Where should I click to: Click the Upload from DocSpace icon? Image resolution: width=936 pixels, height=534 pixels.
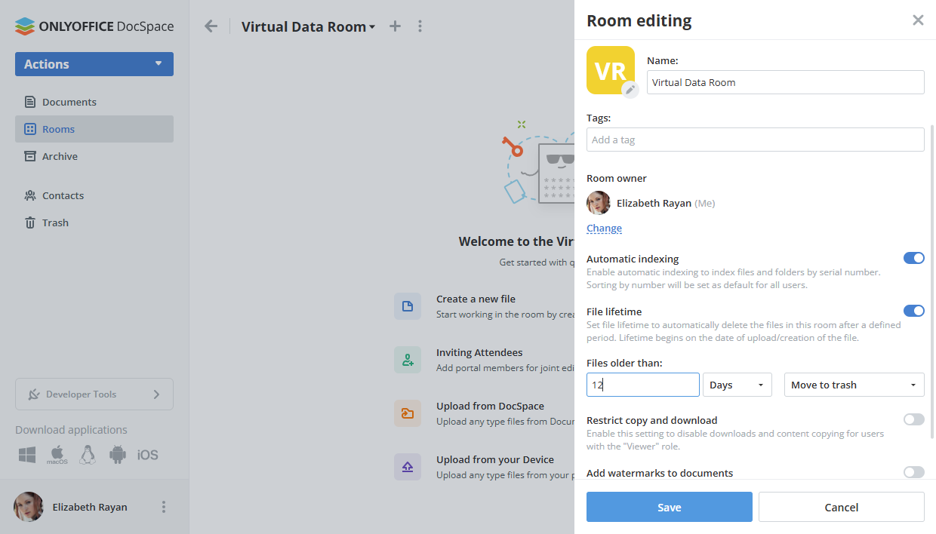[x=408, y=413]
